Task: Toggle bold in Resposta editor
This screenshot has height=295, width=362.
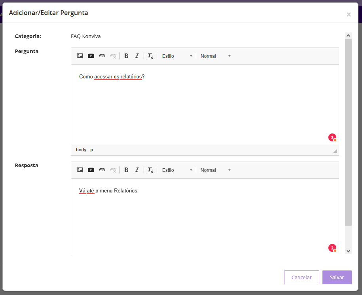Action: pyautogui.click(x=126, y=170)
